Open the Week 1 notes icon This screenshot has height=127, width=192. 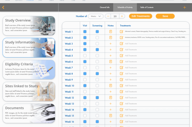click(x=111, y=32)
